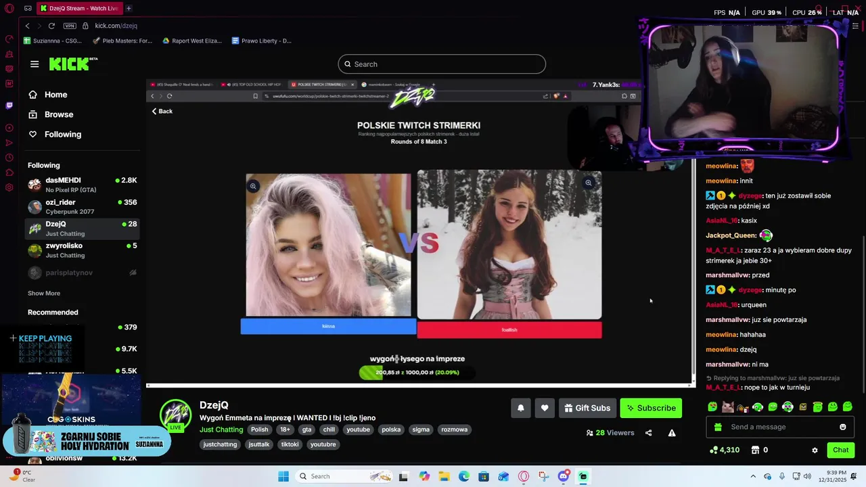The width and height of the screenshot is (866, 487).
Task: Toggle the Opera VPN badge
Action: 70,26
